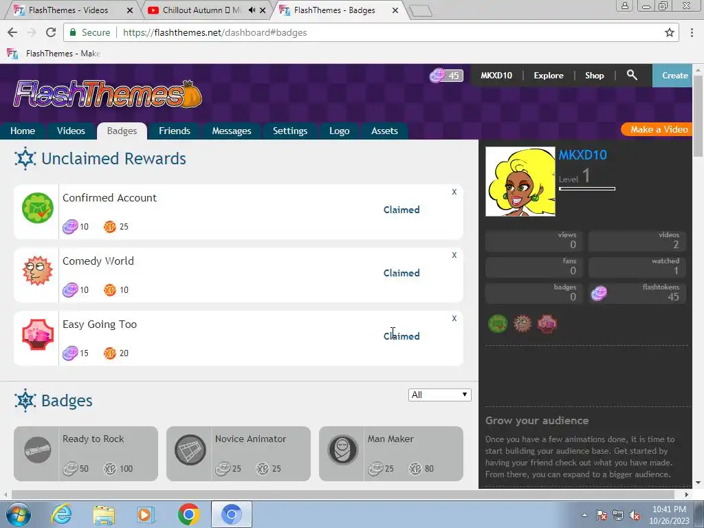Open the Explore menu
The image size is (704, 528).
[549, 76]
